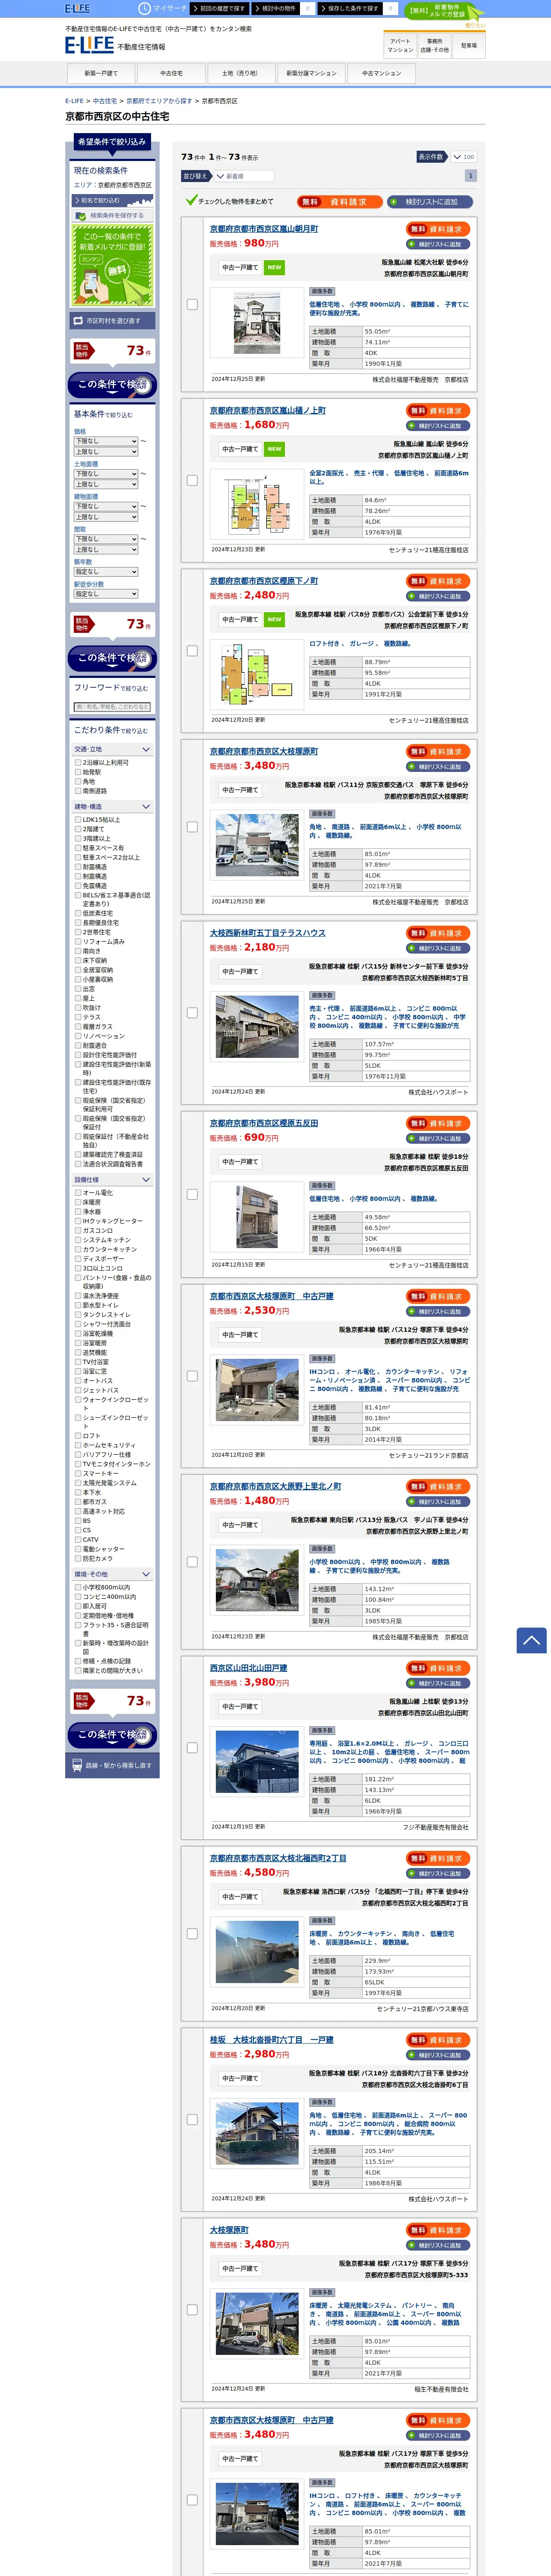
Task: Tick the 角地 checkbox
Action: pyautogui.click(x=78, y=781)
